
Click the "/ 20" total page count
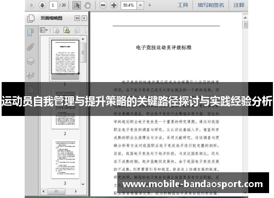click(x=62, y=5)
